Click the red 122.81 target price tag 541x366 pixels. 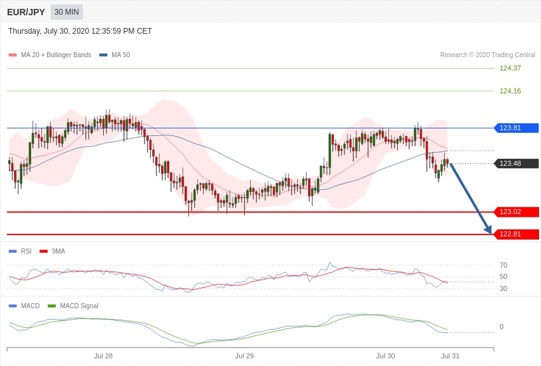pos(517,234)
